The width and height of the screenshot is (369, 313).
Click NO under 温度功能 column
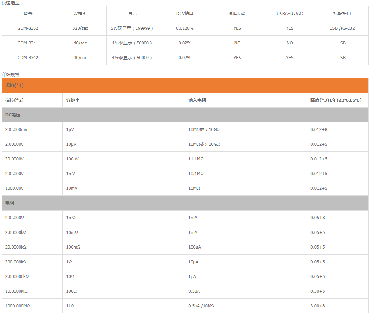click(237, 43)
